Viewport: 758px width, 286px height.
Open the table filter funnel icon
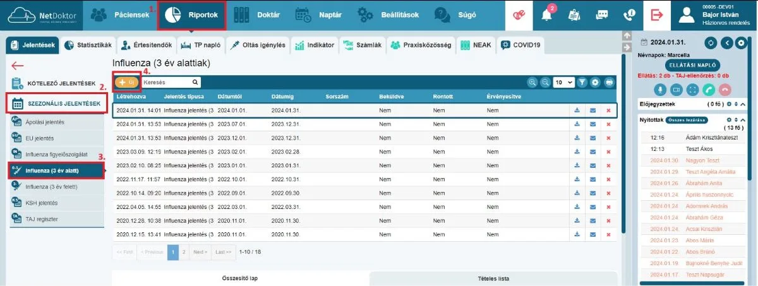click(582, 82)
